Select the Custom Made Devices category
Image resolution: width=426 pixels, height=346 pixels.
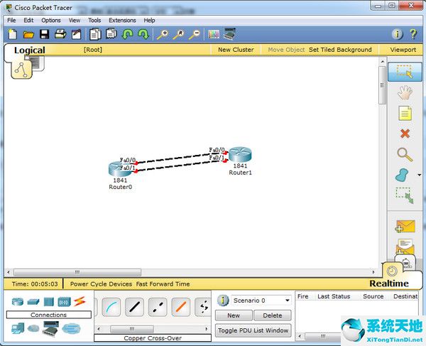pyautogui.click(x=50, y=328)
